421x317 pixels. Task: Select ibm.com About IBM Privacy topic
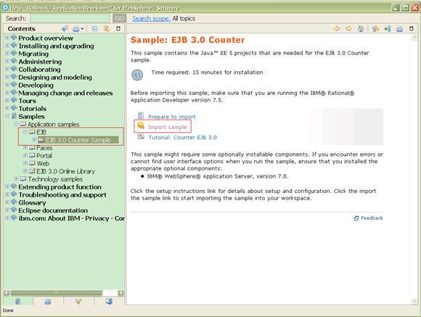[71, 218]
